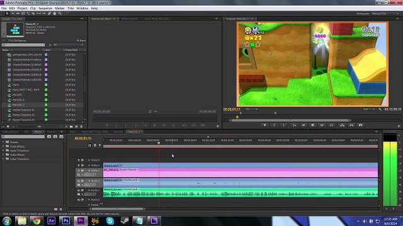Collapse the Video 1 track

click(x=89, y=170)
